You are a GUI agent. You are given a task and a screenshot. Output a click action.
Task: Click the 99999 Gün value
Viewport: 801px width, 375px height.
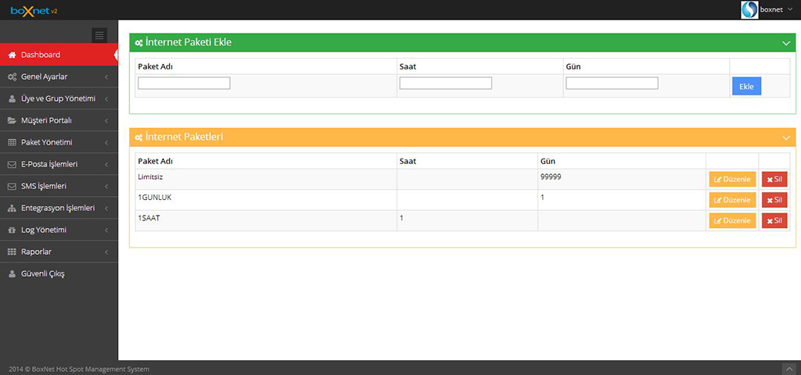(551, 176)
